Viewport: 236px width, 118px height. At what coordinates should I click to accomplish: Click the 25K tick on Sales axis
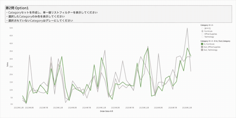(x=11, y=67)
